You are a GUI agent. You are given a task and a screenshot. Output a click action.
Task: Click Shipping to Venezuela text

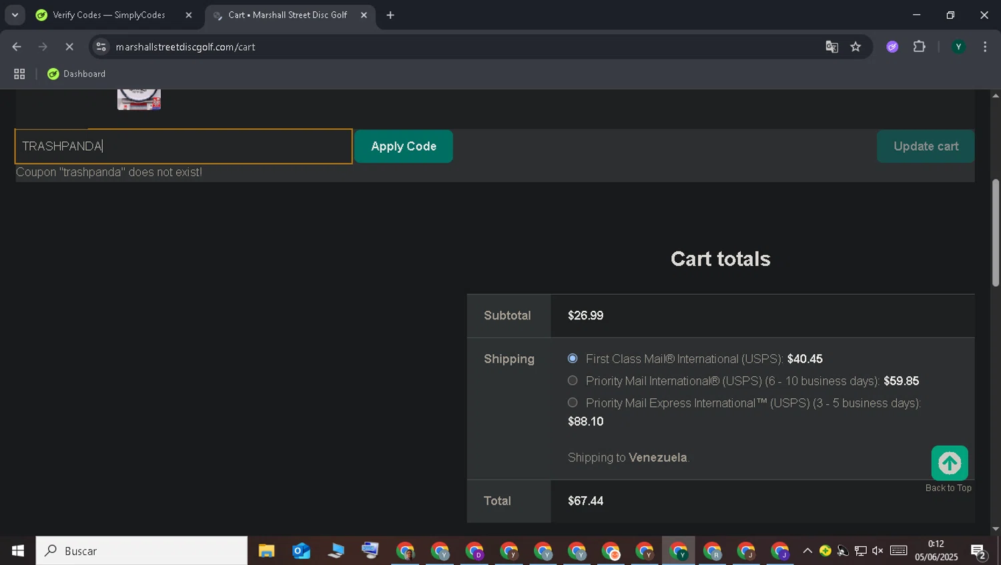[628, 458]
